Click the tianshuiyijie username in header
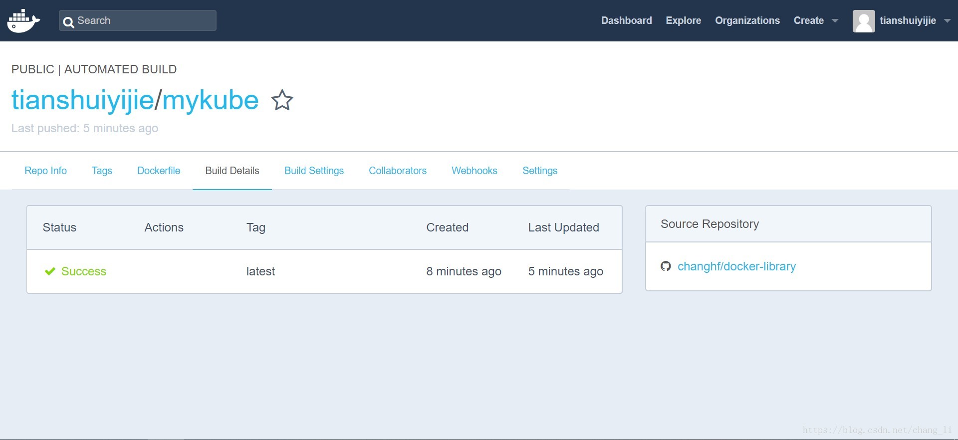 908,20
